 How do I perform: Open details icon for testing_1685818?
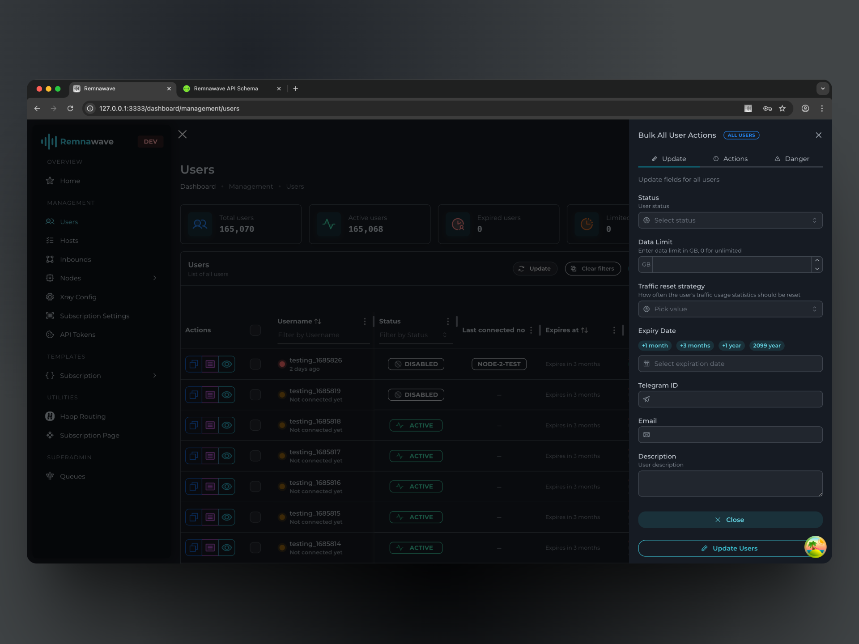pyautogui.click(x=210, y=425)
